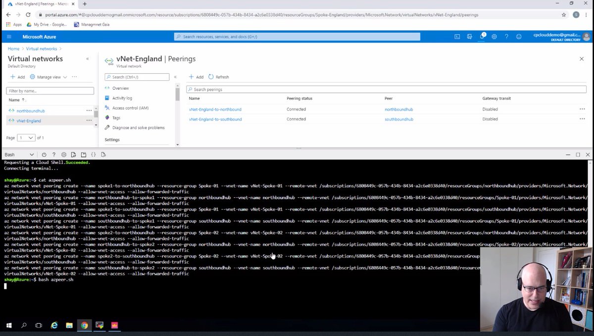Open Activity log in resource menu
Image resolution: width=594 pixels, height=336 pixels.
point(122,98)
